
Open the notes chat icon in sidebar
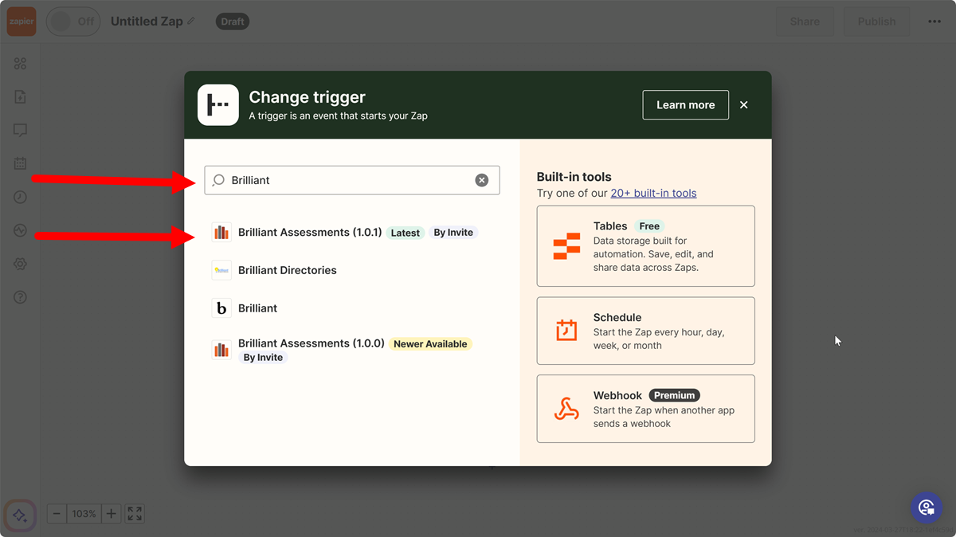(x=21, y=130)
